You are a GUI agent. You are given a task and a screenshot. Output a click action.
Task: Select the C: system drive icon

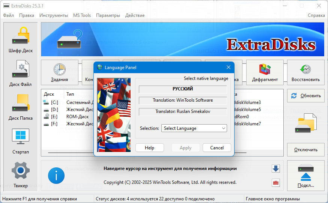point(46,102)
